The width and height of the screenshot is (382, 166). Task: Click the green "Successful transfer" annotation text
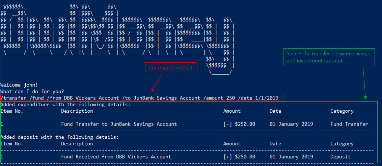(328, 57)
